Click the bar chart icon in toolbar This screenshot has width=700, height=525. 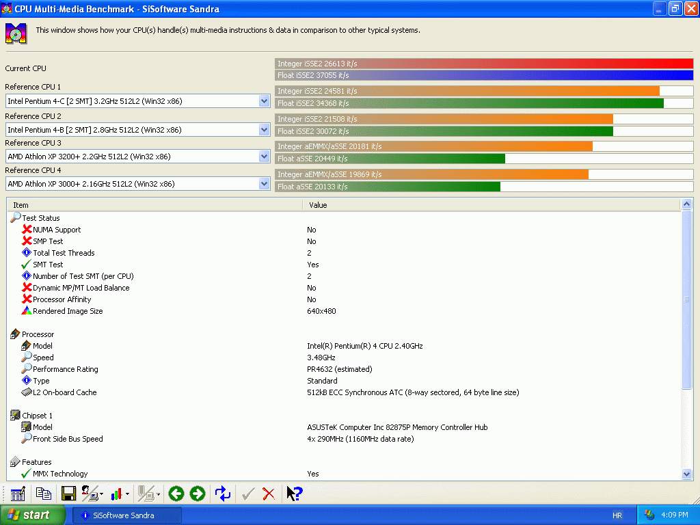click(117, 494)
